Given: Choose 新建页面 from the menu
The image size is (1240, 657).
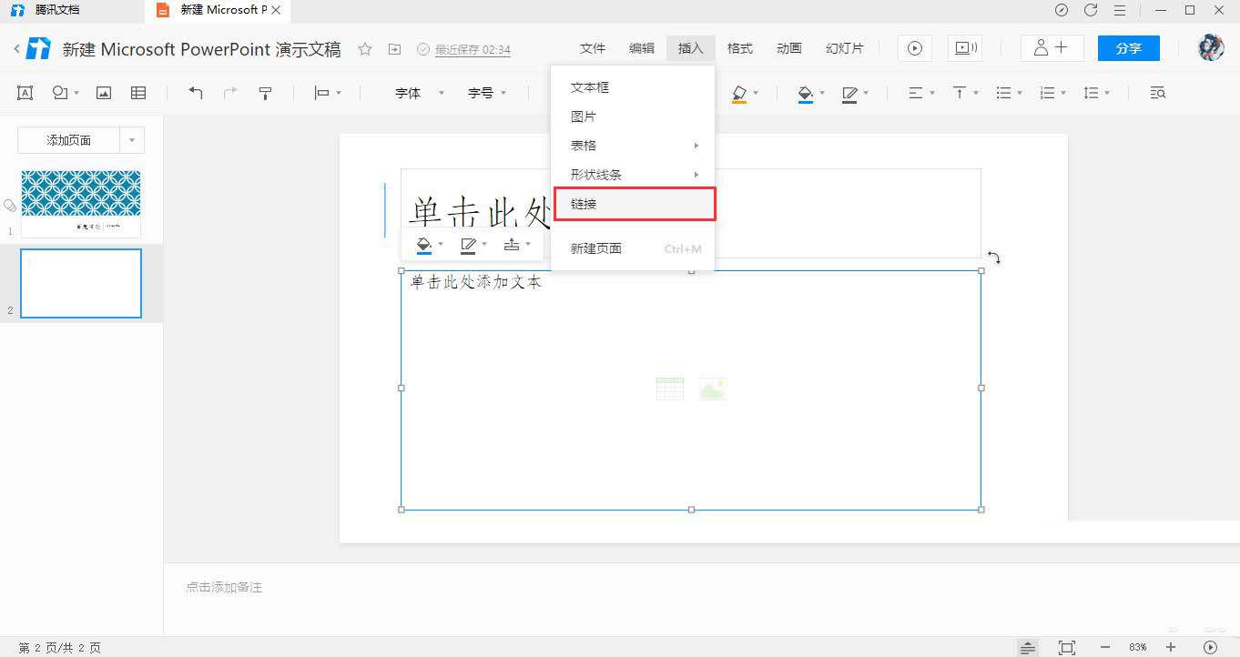Looking at the screenshot, I should coord(596,247).
